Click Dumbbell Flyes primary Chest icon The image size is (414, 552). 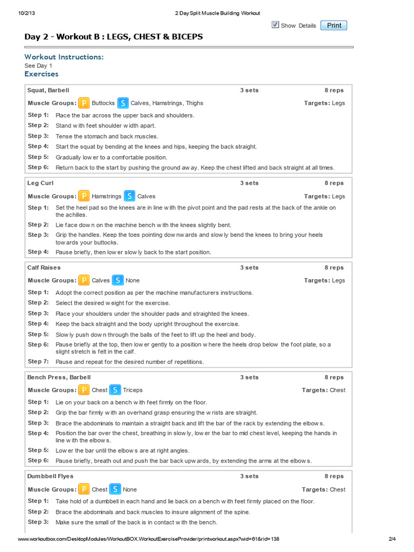click(84, 489)
